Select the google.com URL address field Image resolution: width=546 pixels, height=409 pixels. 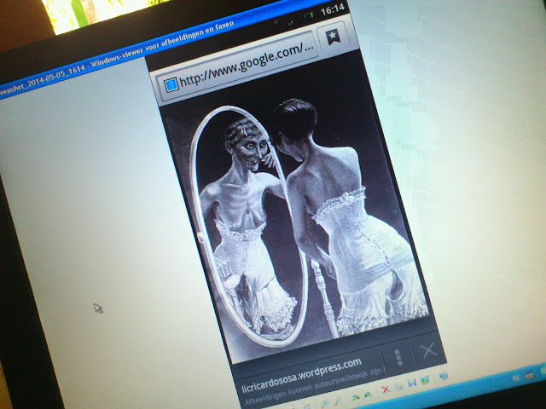[x=237, y=66]
